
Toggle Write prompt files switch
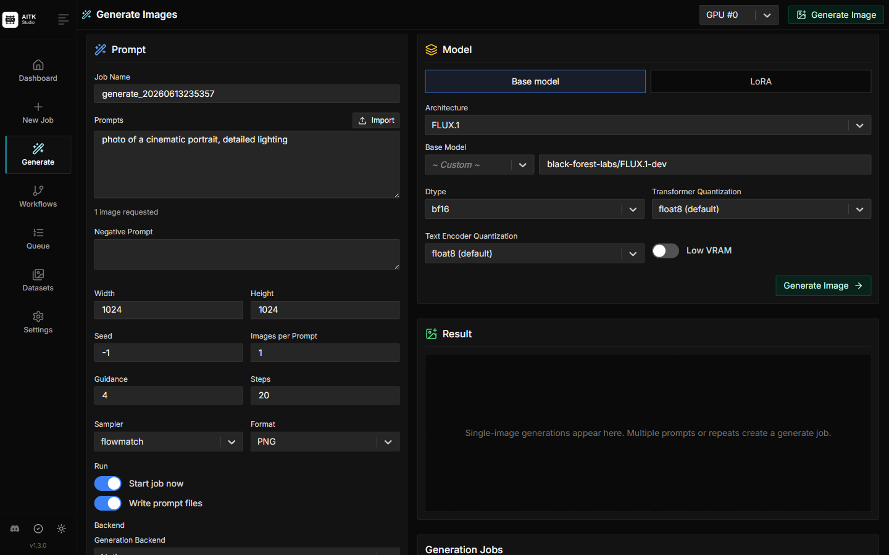coord(108,503)
